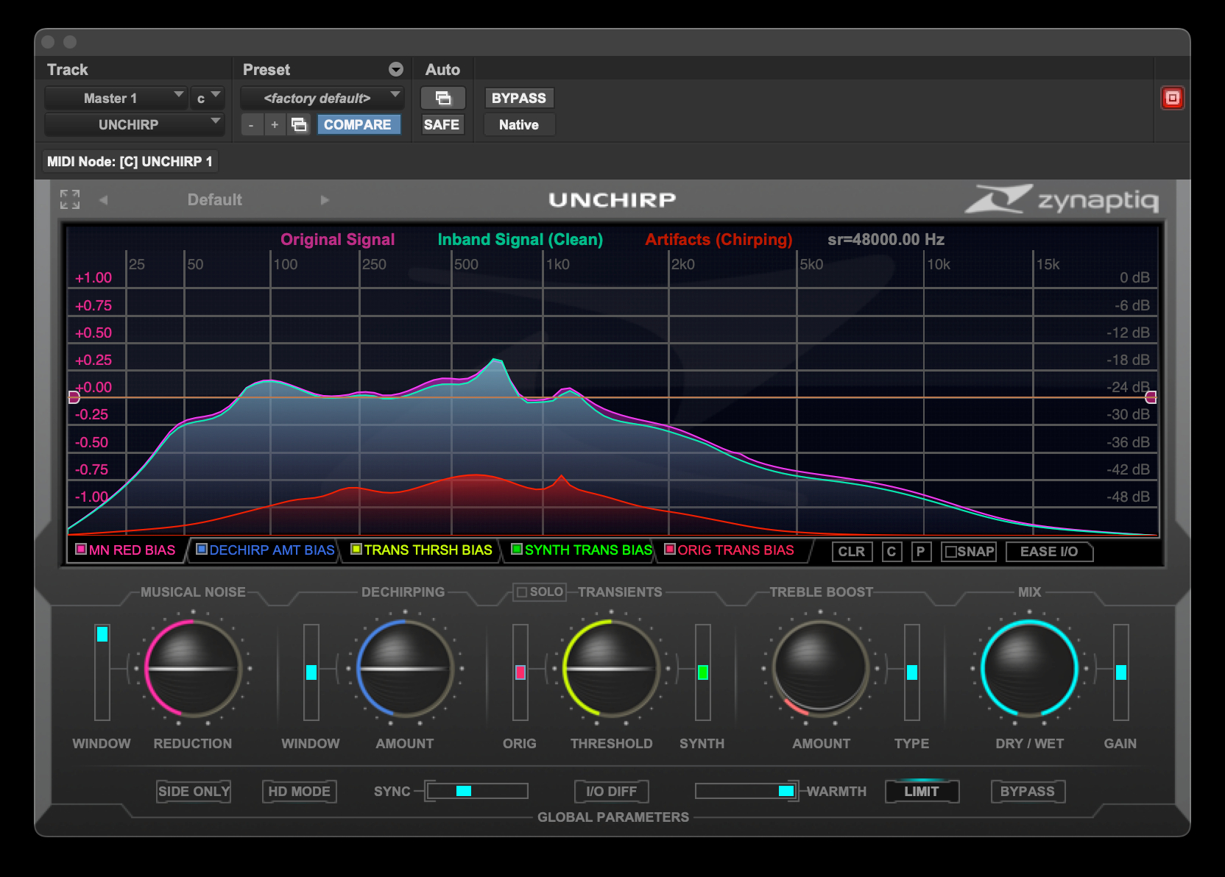Click the CLR button

coord(852,552)
